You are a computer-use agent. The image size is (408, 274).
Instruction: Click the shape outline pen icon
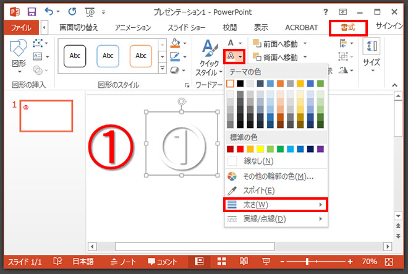[x=175, y=56]
